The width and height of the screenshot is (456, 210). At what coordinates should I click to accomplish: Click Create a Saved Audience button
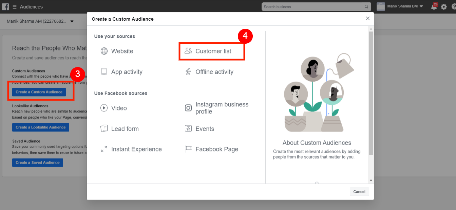click(x=38, y=163)
